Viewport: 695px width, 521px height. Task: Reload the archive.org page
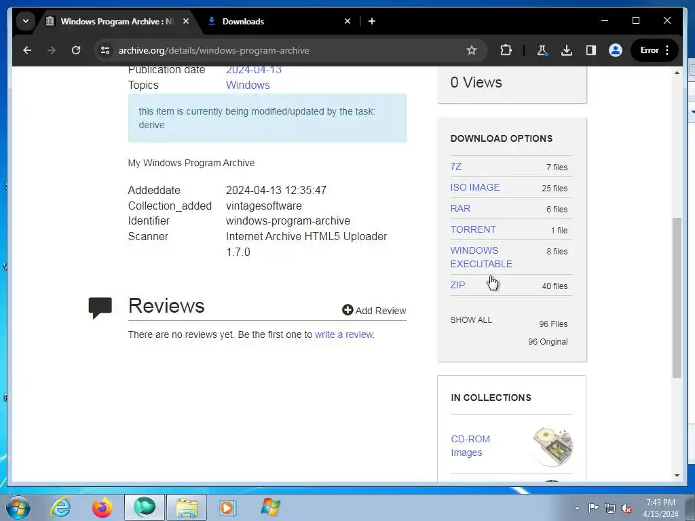coord(76,50)
